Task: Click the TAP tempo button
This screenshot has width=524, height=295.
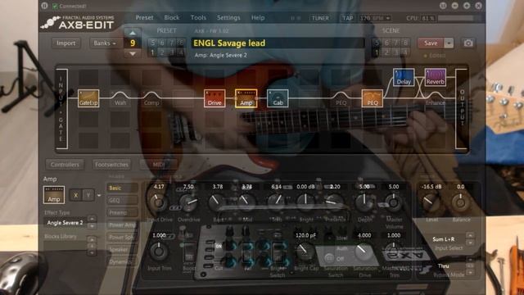Action: [347, 18]
